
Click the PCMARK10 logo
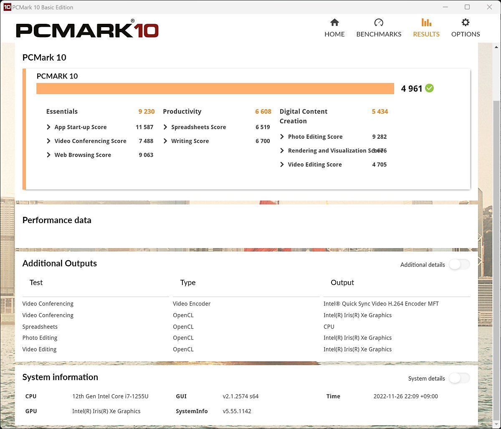pyautogui.click(x=87, y=29)
